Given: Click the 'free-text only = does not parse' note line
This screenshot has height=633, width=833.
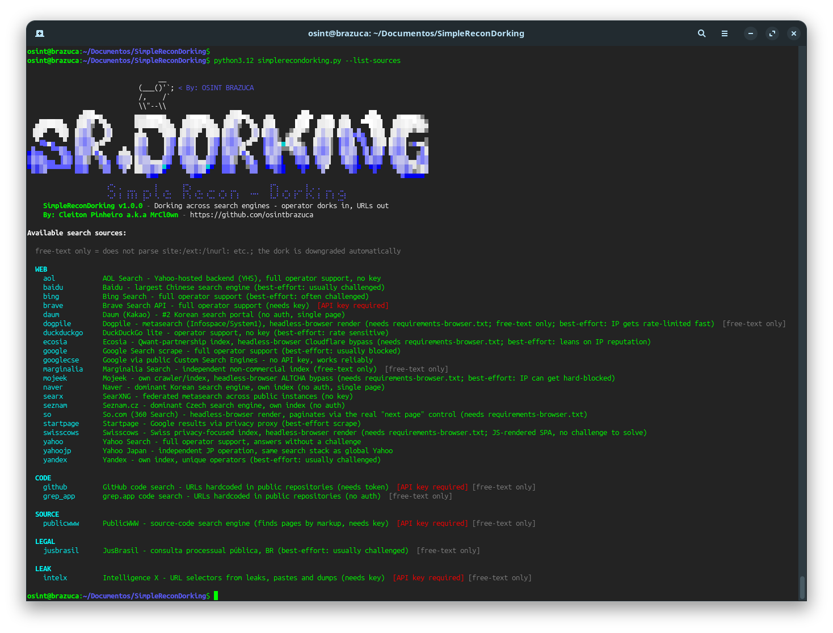Looking at the screenshot, I should click(218, 251).
